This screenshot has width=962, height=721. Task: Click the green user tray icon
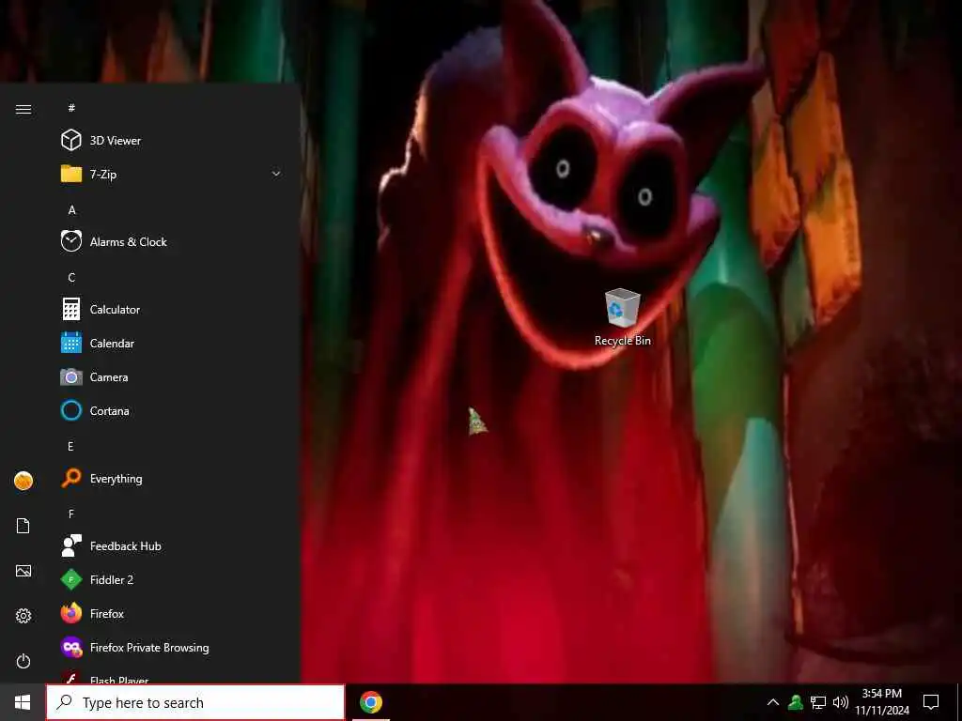[796, 701]
